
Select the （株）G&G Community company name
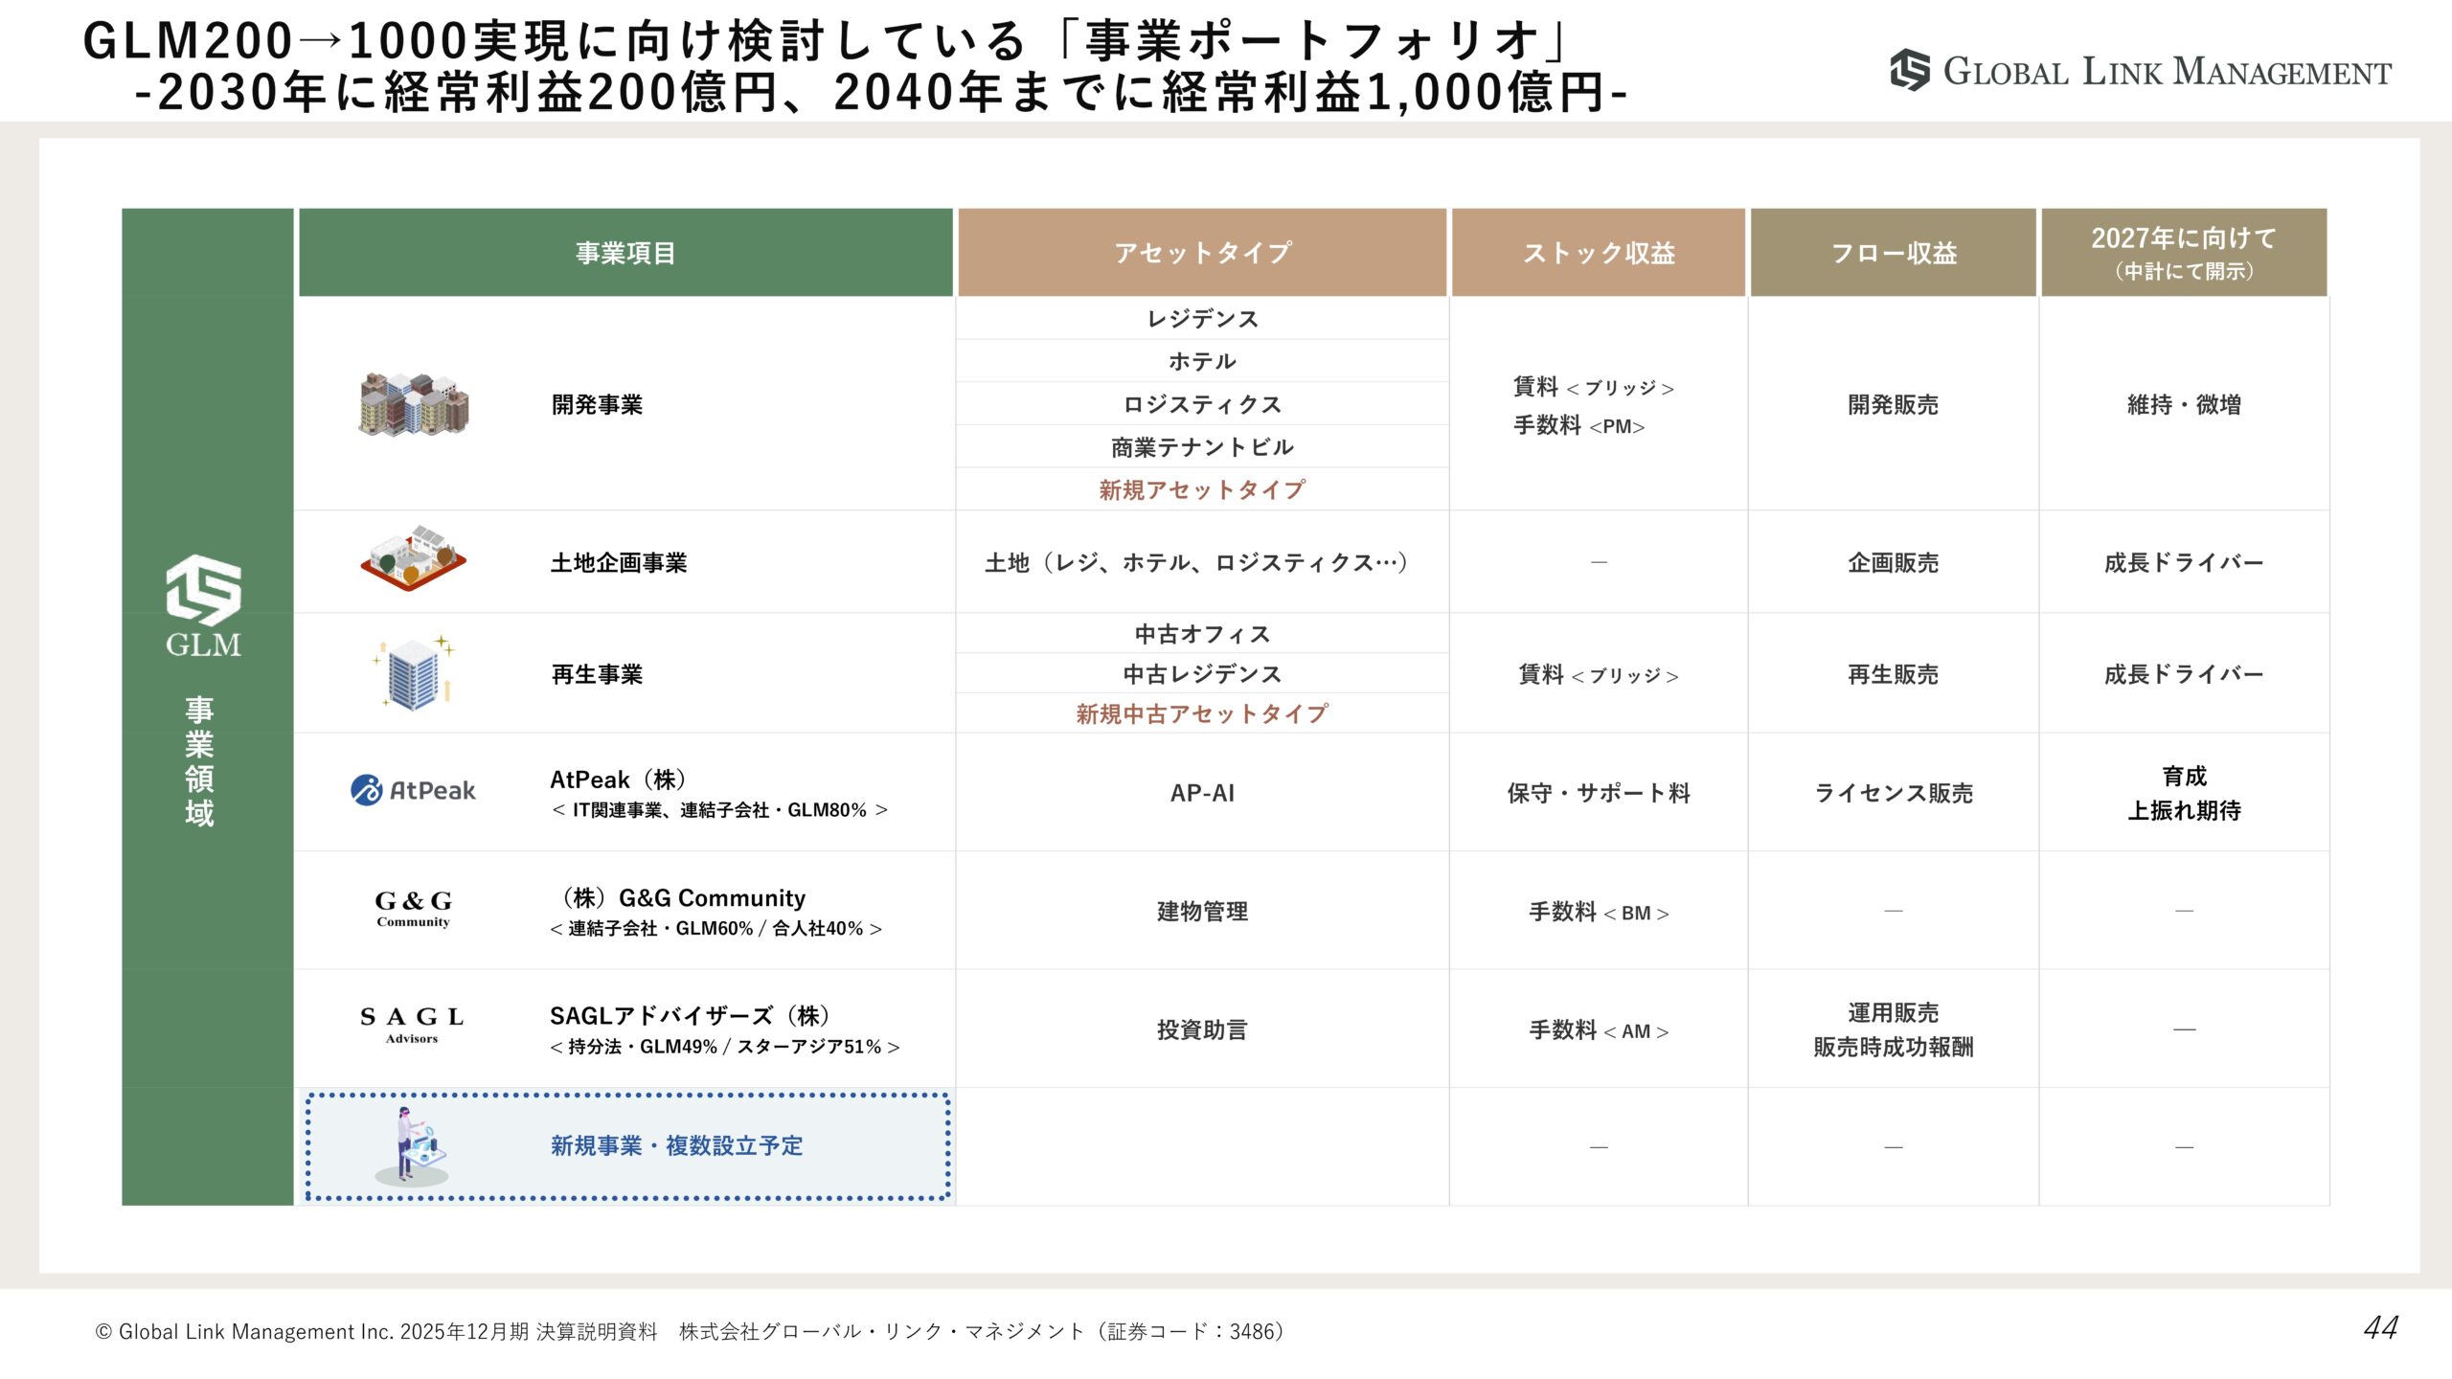[x=680, y=897]
